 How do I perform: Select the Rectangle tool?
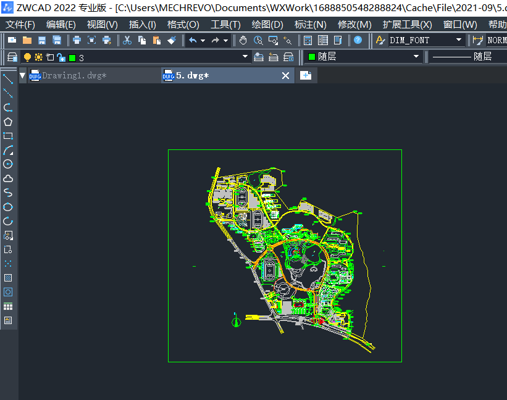8,136
